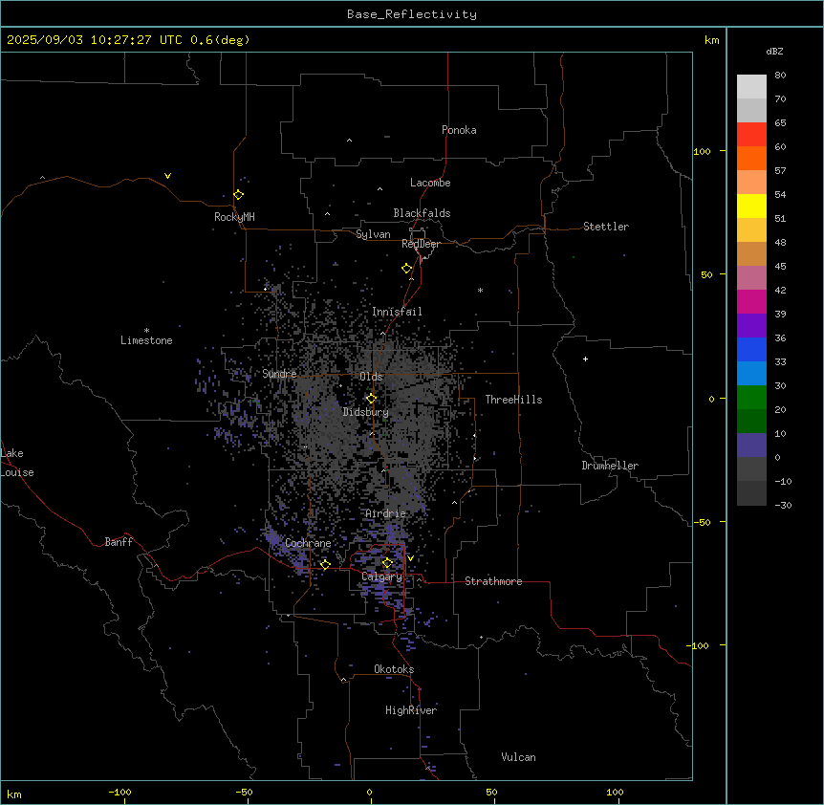
Task: Select the slate swatch between 10 and 0 dBZ
Action: click(751, 446)
